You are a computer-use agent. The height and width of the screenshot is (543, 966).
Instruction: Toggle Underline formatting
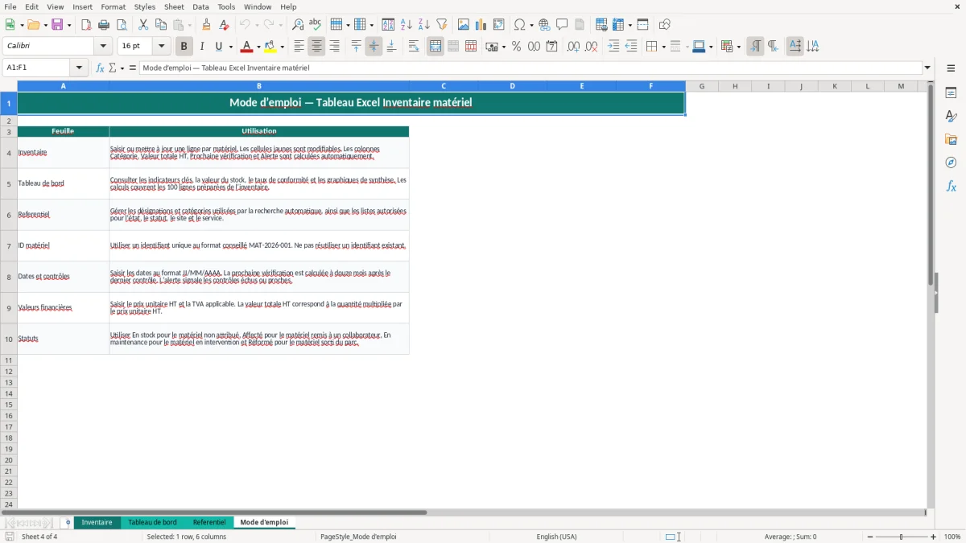click(x=218, y=47)
